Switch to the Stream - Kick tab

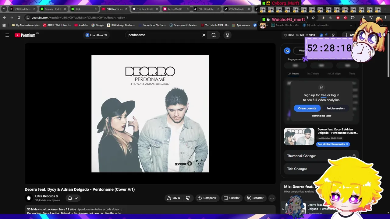(x=53, y=9)
